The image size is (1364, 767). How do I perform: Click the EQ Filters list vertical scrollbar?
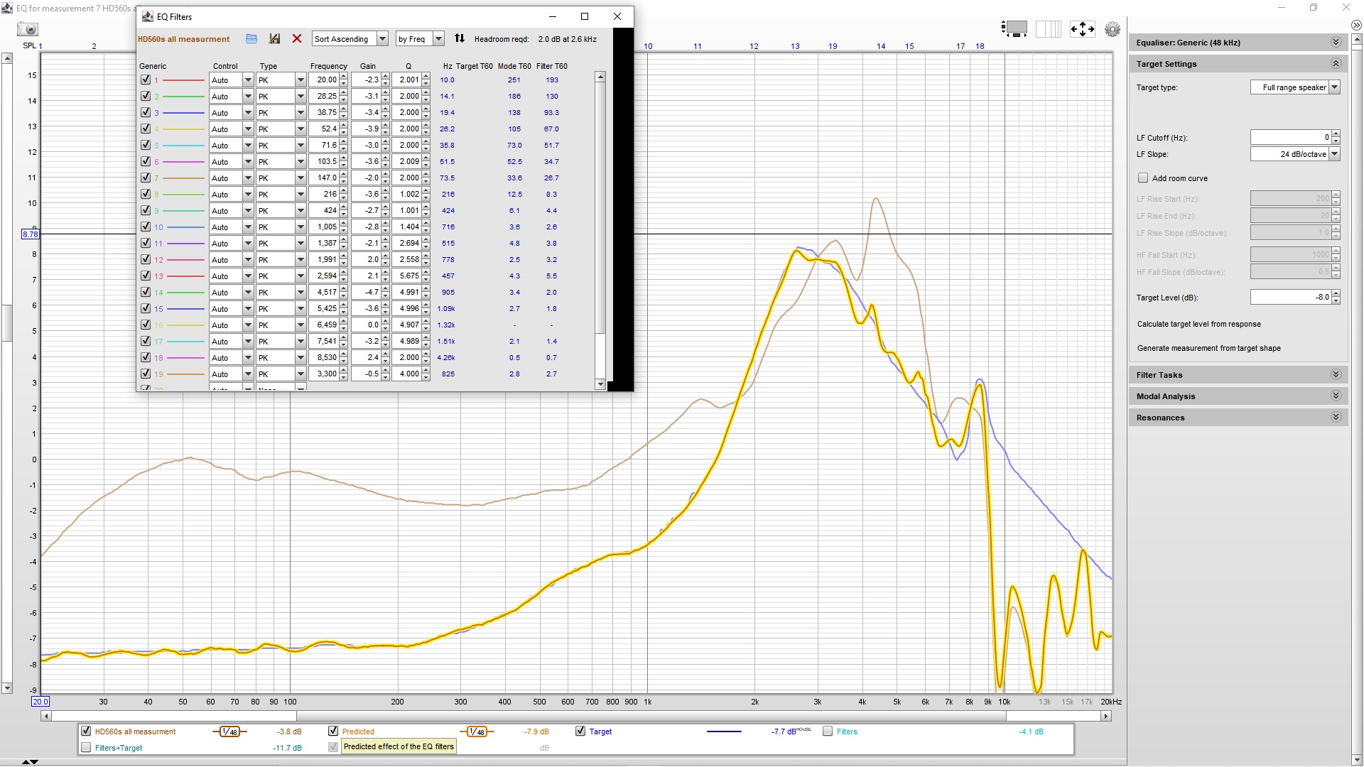pos(600,231)
